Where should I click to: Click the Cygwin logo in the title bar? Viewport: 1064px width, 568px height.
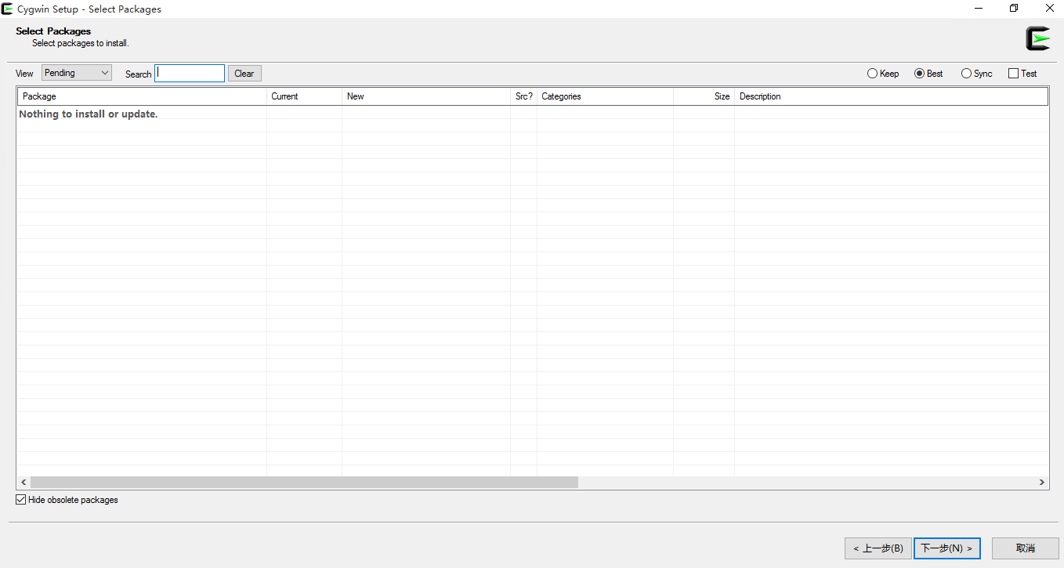[x=7, y=9]
